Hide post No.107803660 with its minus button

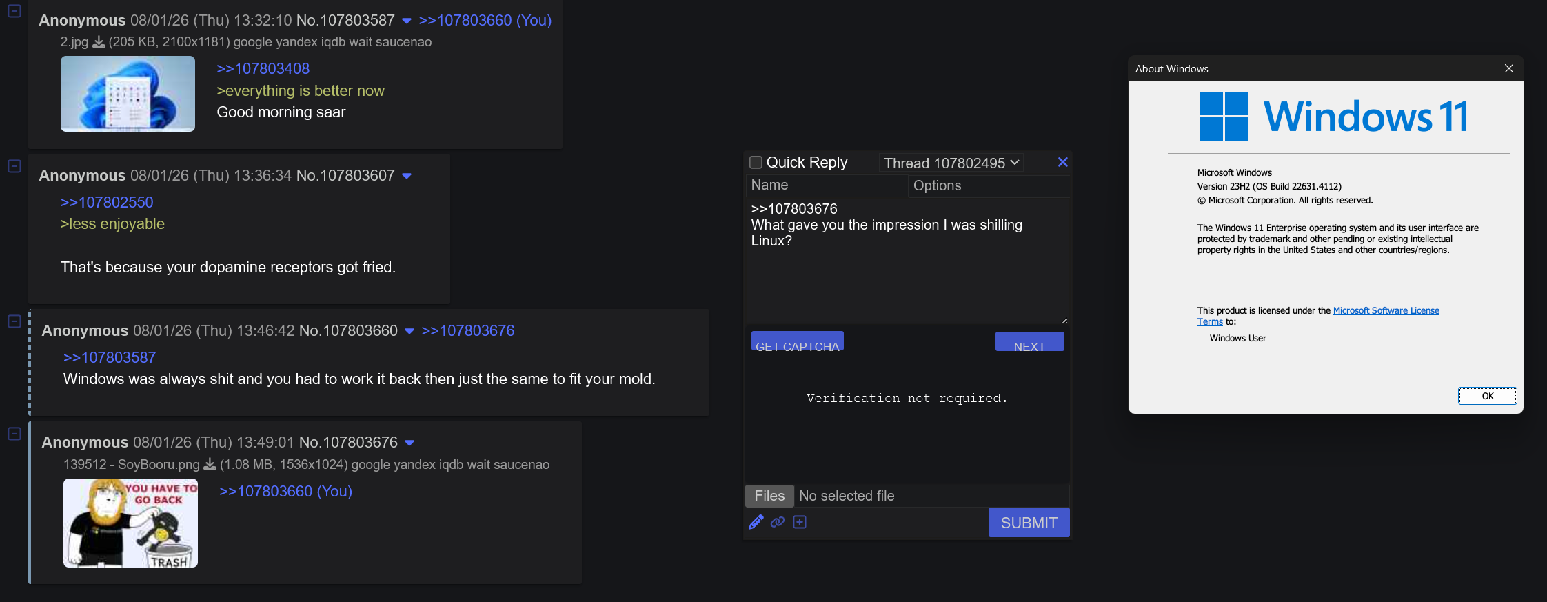[14, 321]
